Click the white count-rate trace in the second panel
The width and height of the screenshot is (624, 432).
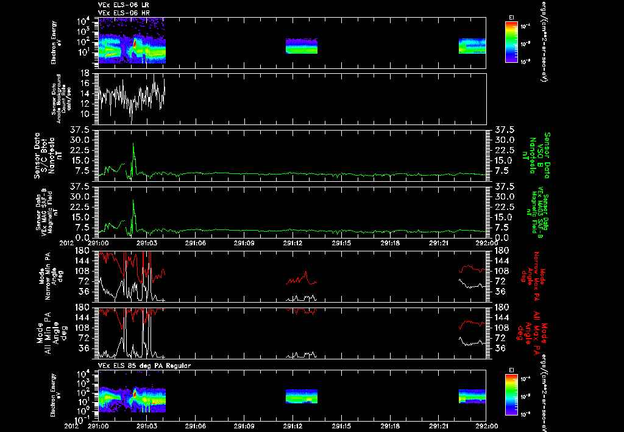point(132,98)
